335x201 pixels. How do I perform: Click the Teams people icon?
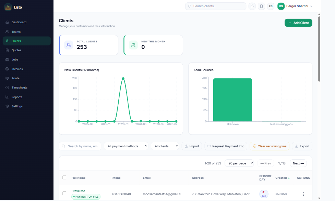pyautogui.click(x=7, y=31)
